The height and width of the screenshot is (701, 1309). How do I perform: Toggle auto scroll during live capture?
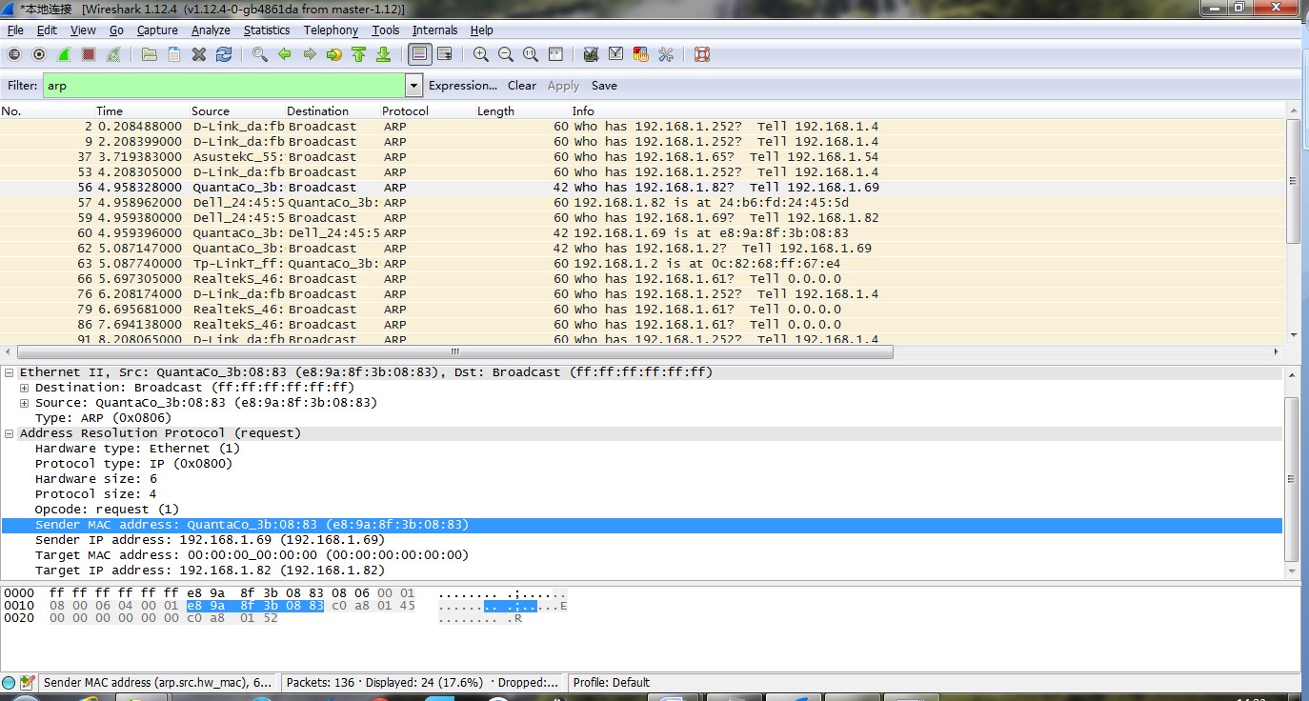point(445,54)
